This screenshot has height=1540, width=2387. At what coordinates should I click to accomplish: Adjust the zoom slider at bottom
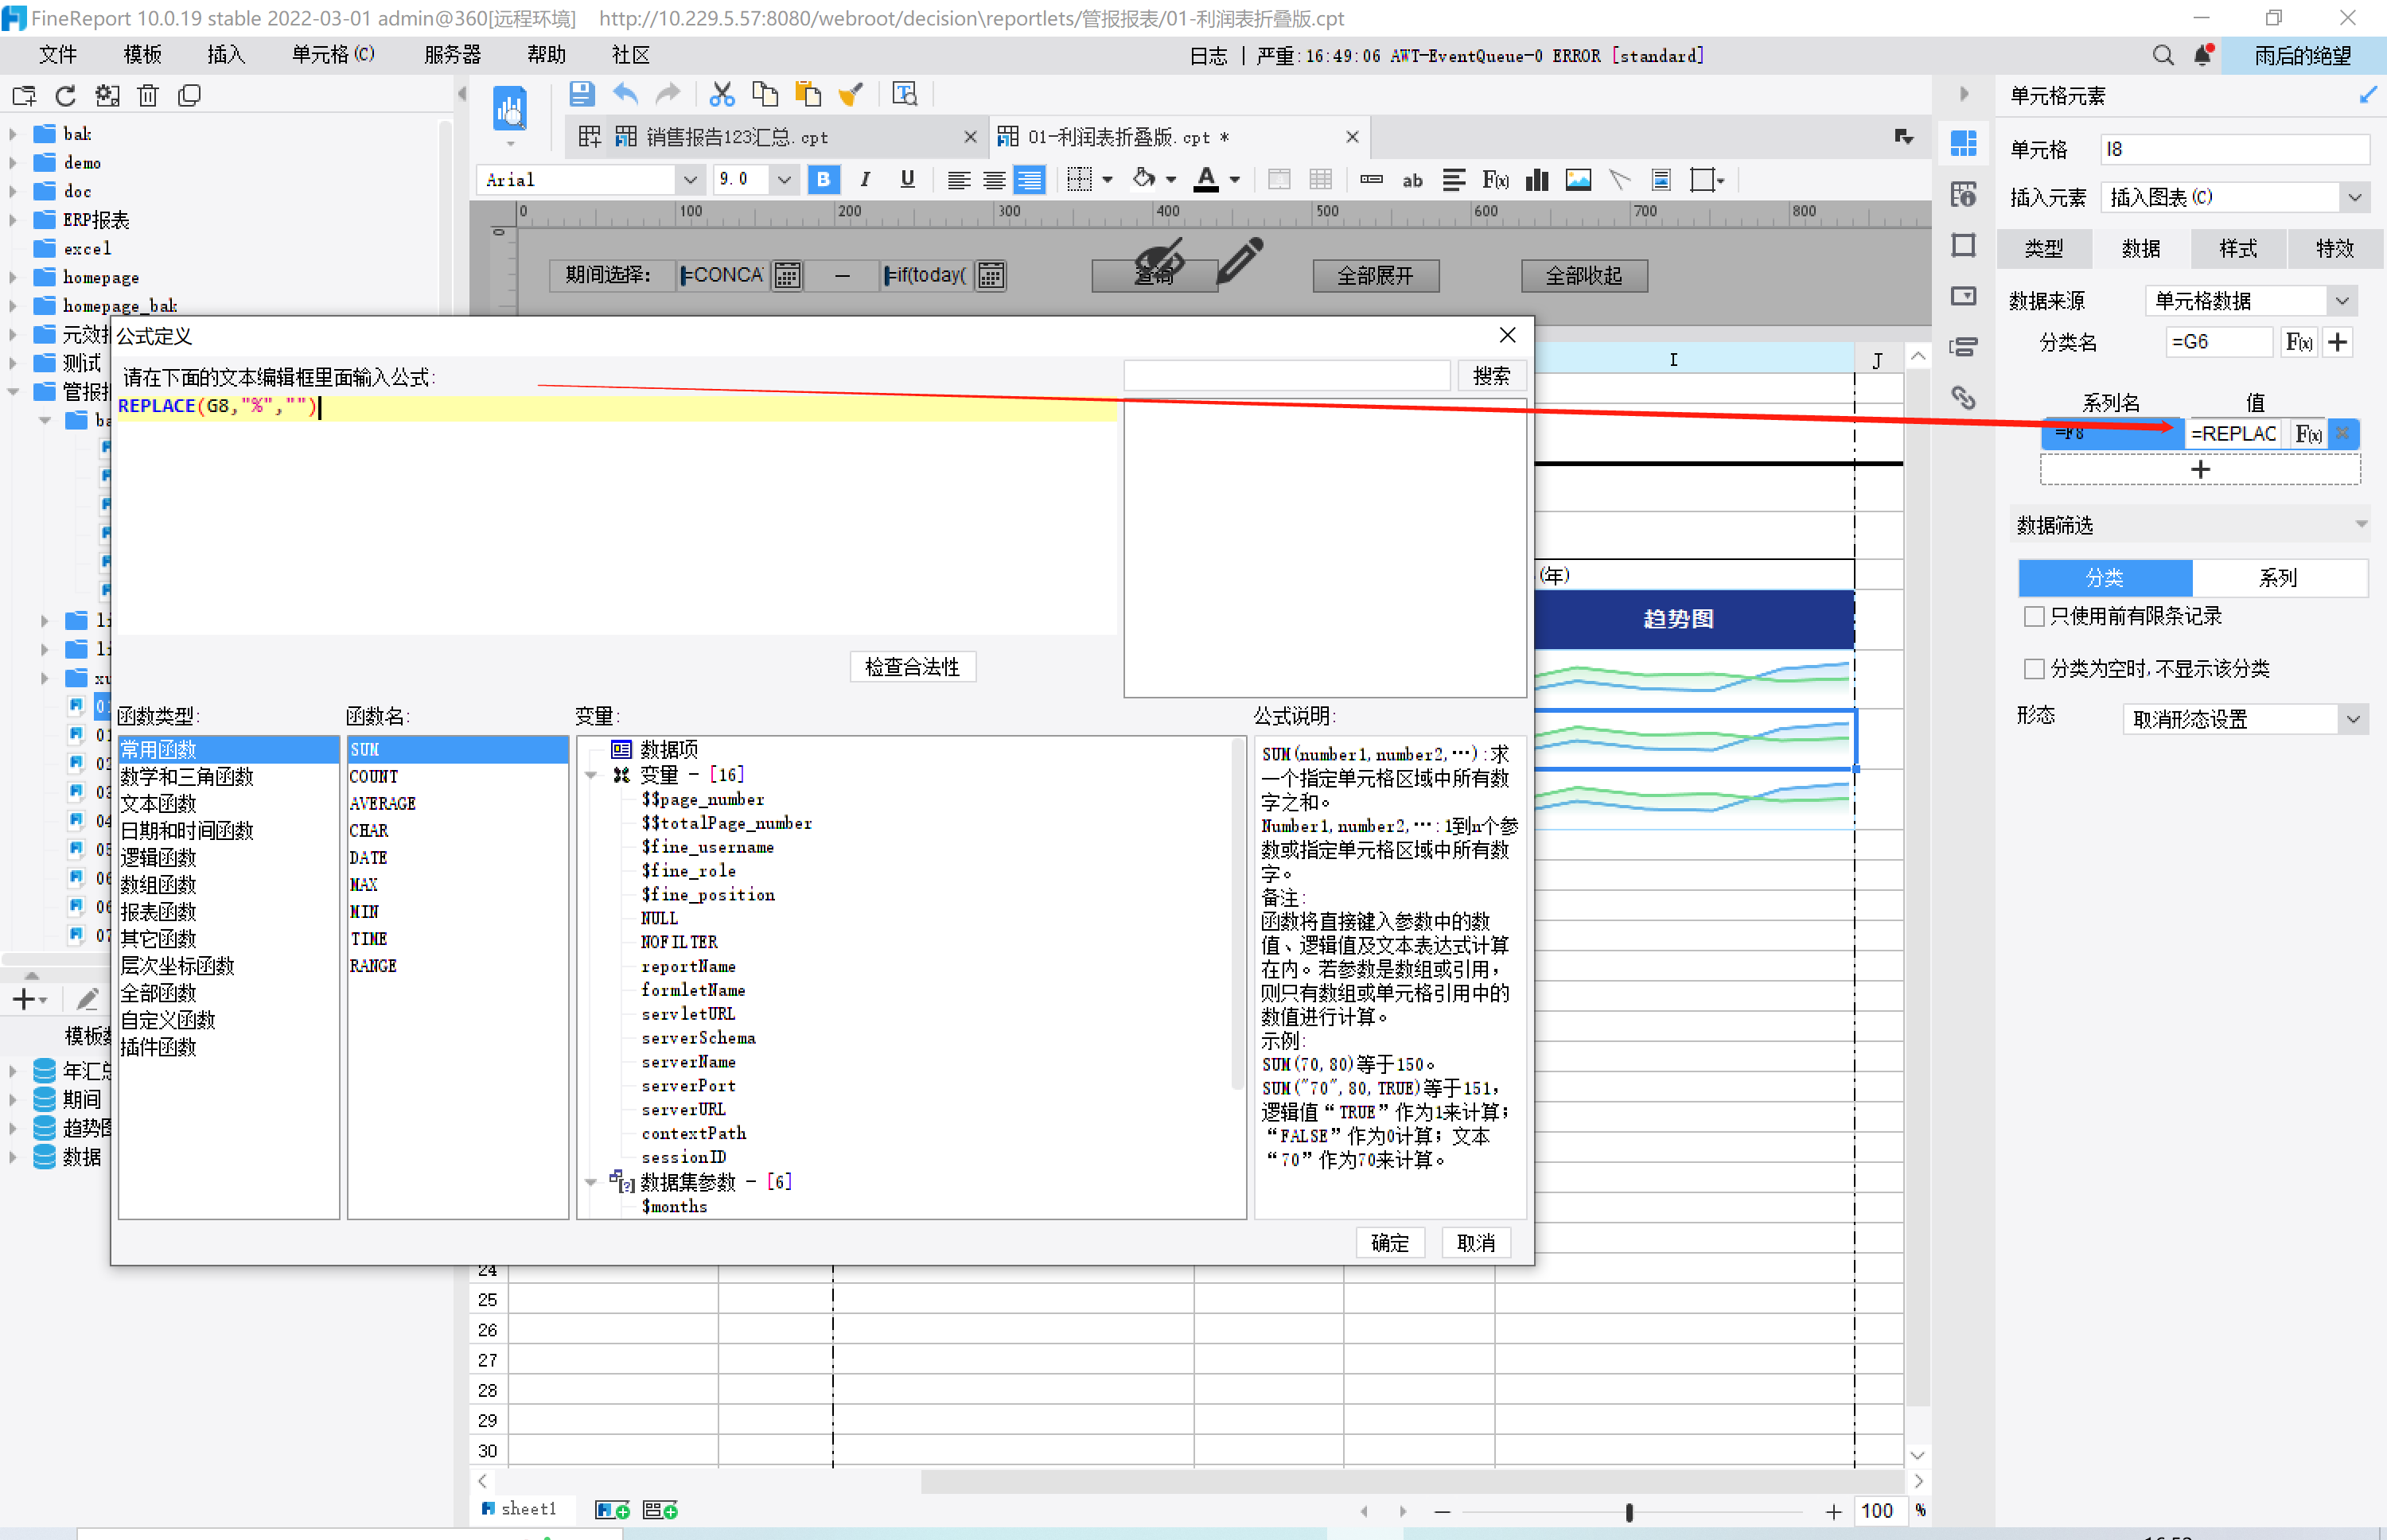coord(1629,1512)
